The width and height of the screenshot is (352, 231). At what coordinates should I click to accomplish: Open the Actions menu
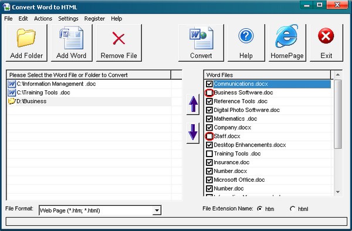click(x=43, y=19)
